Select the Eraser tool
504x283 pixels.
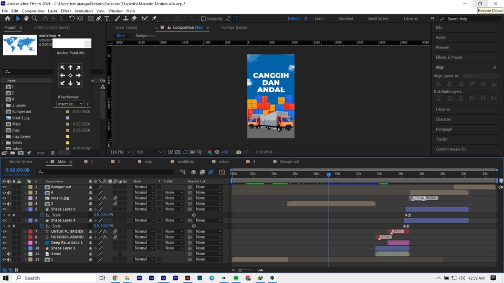134,19
